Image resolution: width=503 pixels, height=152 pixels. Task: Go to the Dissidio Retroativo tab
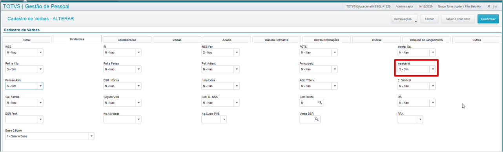click(x=277, y=40)
